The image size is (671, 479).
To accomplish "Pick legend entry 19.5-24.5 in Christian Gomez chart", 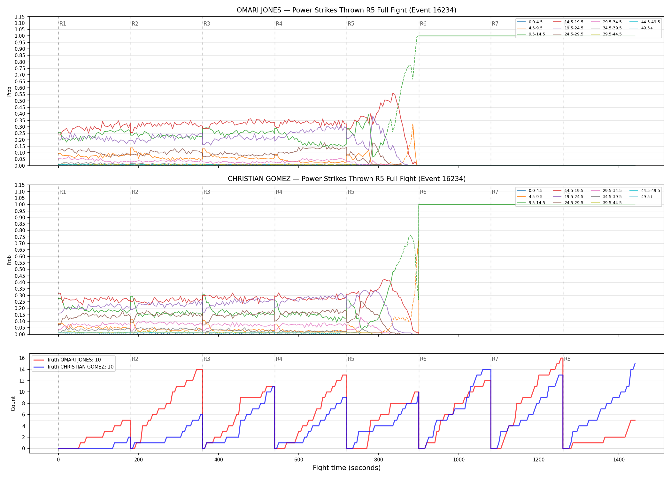I will 568,197.
